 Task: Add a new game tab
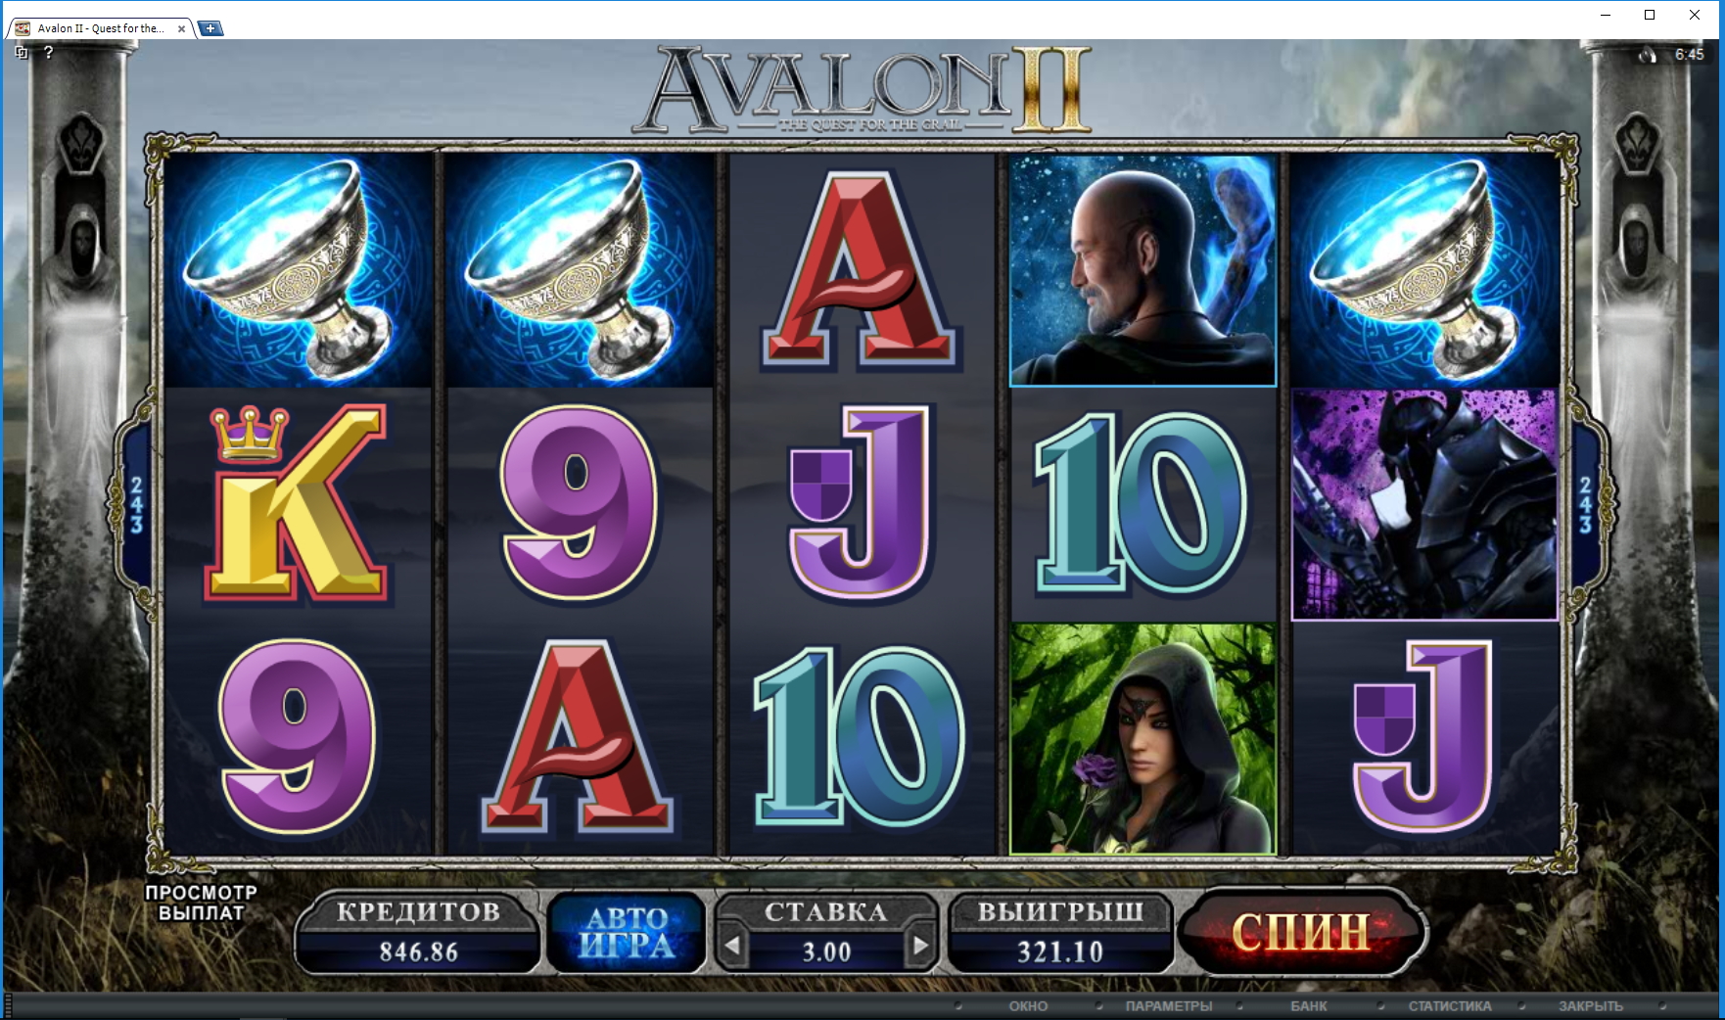click(210, 28)
